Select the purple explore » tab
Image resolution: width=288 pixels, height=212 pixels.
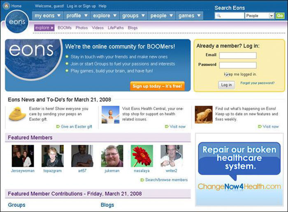tap(44, 27)
